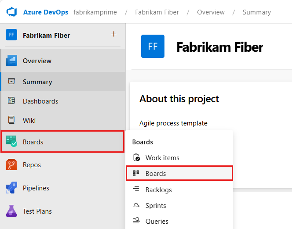292x229 pixels.
Task: Click the green Boards hub icon
Action: point(11,141)
